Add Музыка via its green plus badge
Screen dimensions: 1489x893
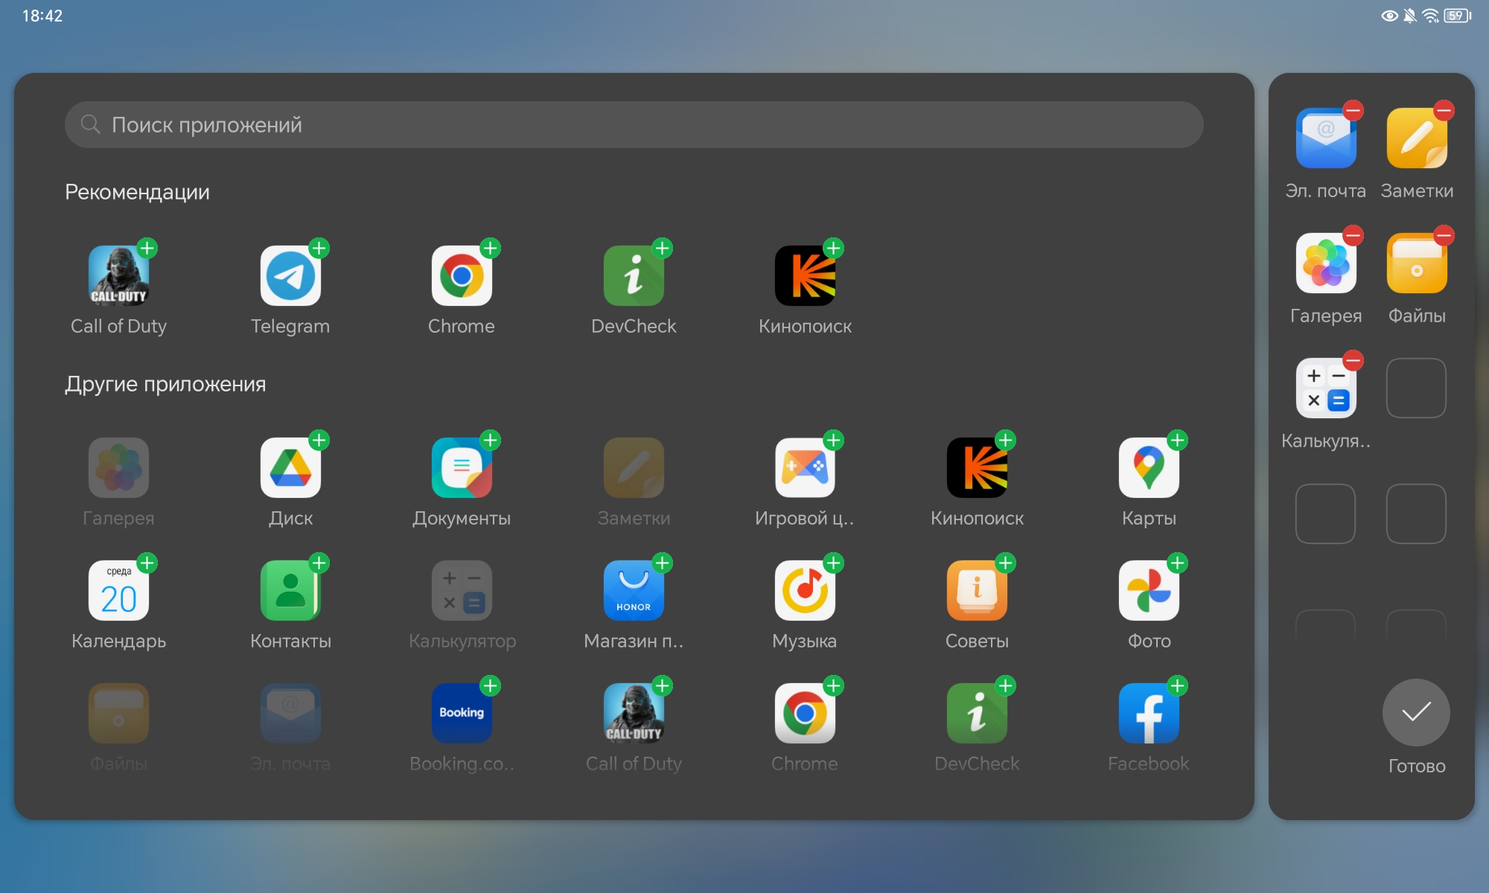(834, 563)
